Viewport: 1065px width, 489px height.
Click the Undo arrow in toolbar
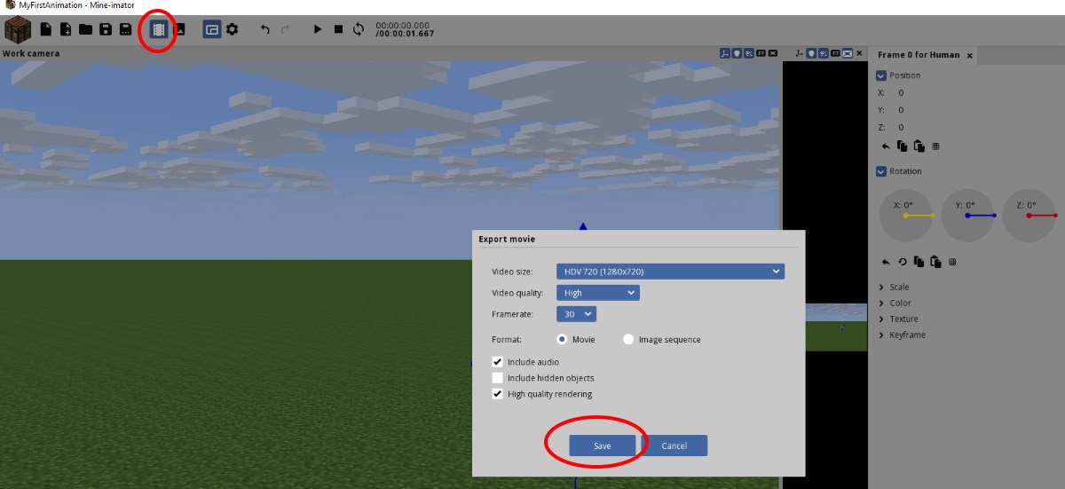pyautogui.click(x=264, y=29)
